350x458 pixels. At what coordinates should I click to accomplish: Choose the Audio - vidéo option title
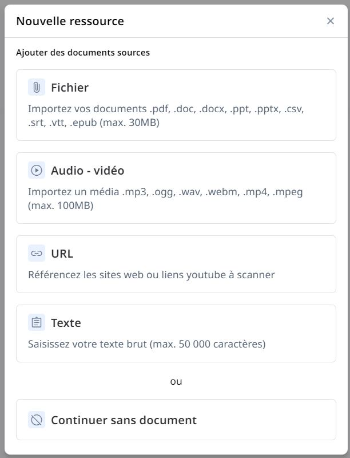[87, 171]
